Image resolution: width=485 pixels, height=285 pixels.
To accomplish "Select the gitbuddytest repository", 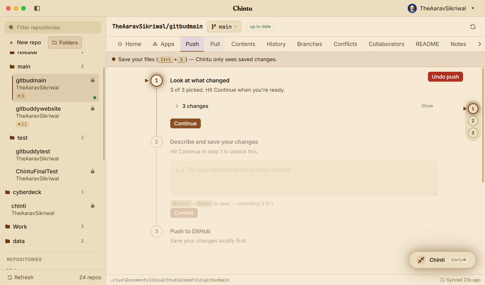I will (55, 155).
